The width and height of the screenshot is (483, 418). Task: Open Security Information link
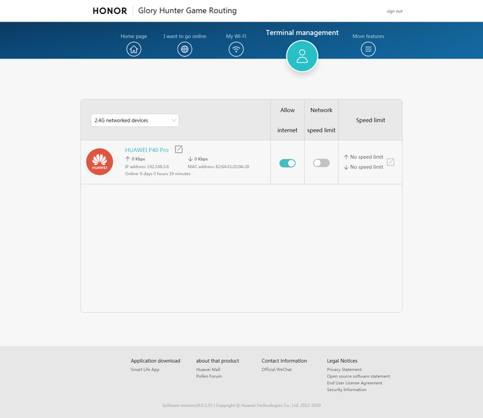[x=346, y=389]
